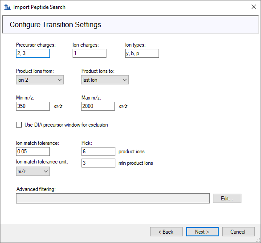Cancel the import wizard
The height and width of the screenshot is (243, 261).
238,232
